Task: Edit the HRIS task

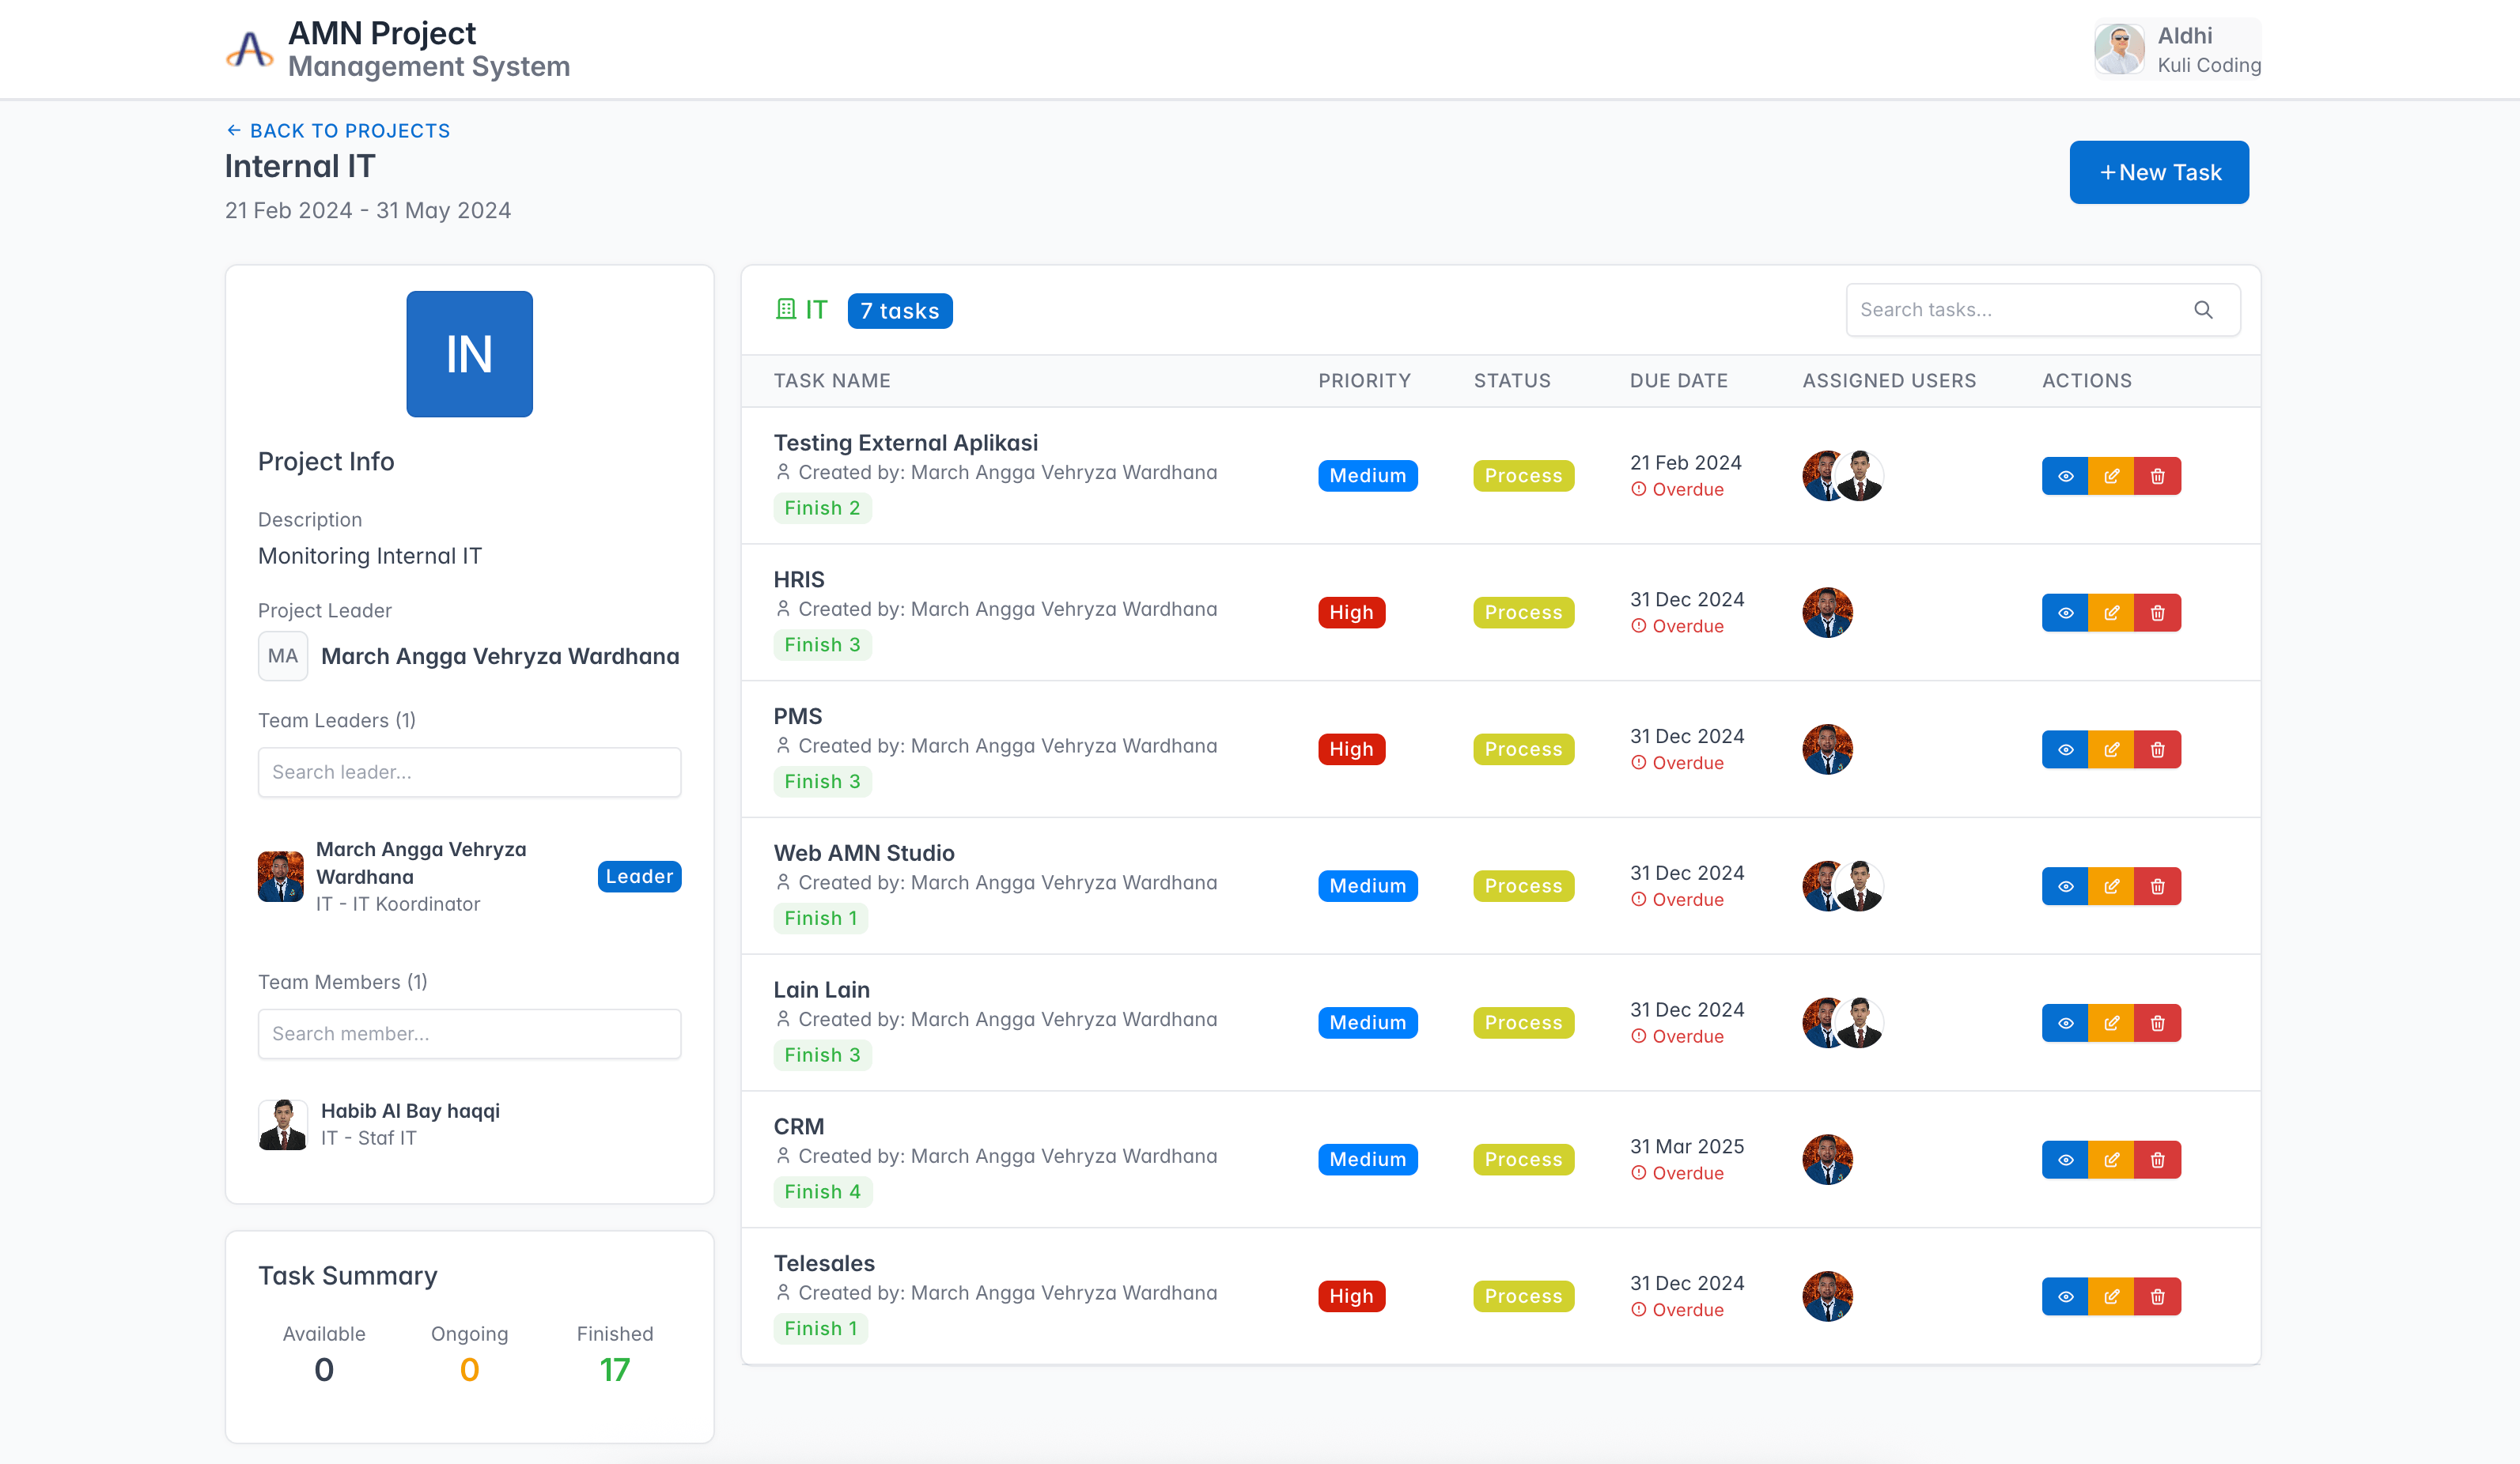Action: click(x=2111, y=613)
